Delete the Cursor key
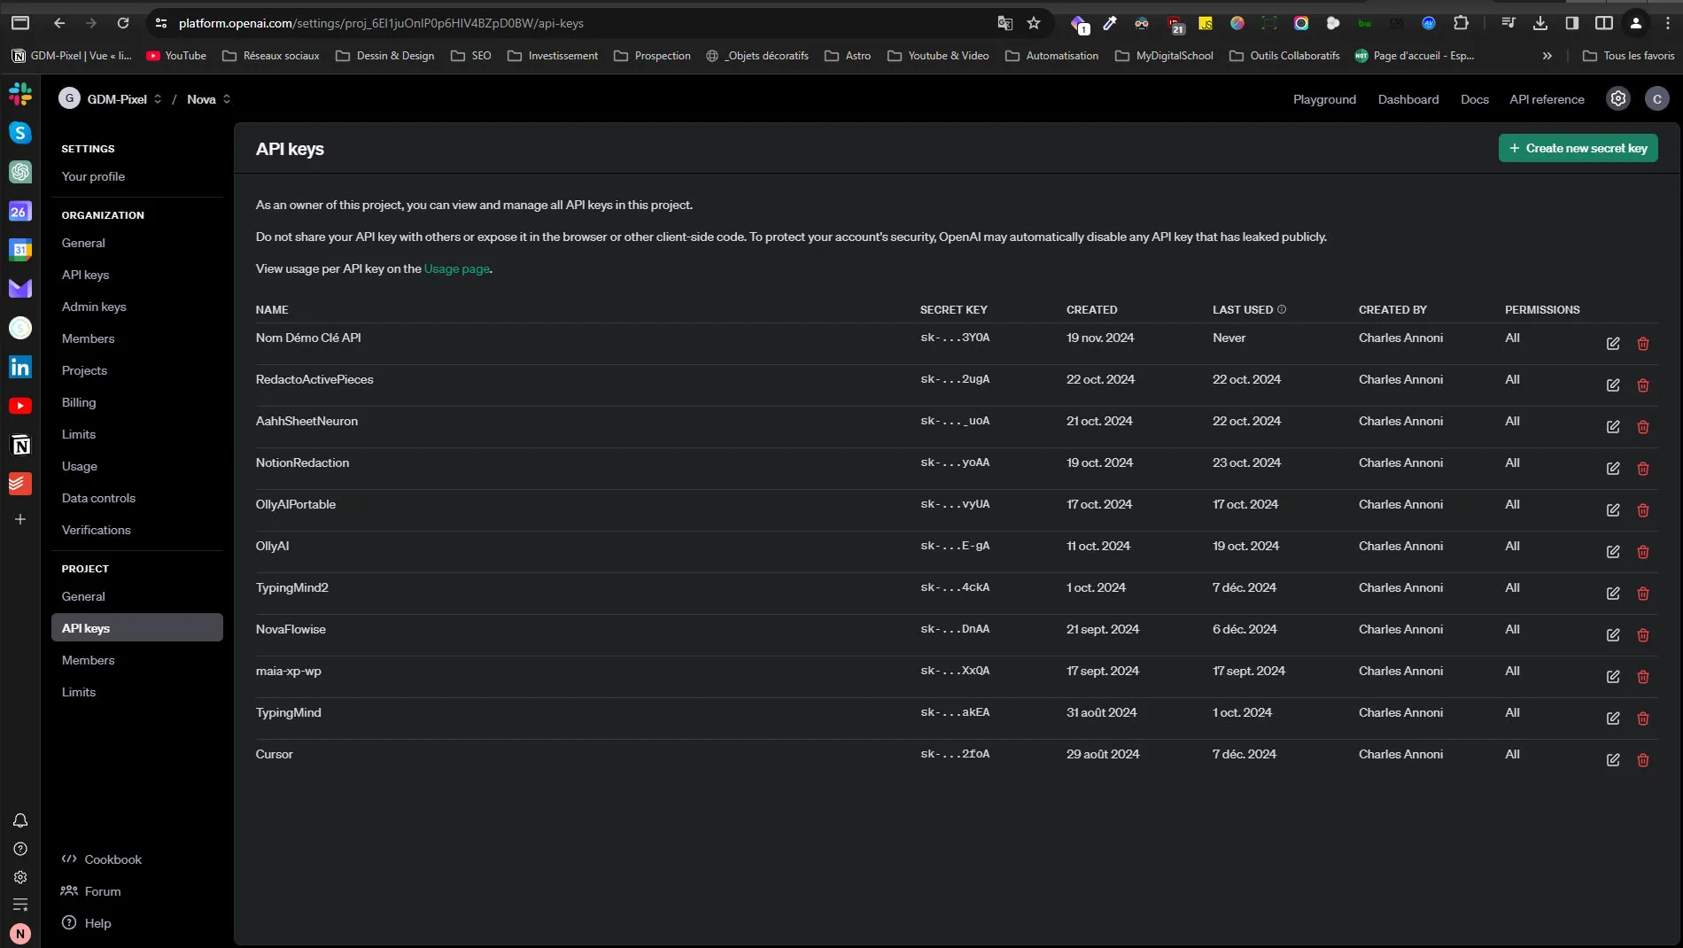1683x948 pixels. (x=1643, y=760)
